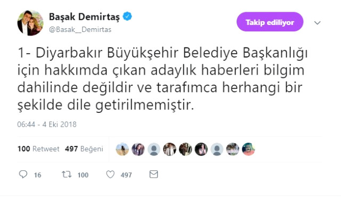View the 100 Retweet list
Image resolution: width=341 pixels, height=197 pixels.
point(38,149)
